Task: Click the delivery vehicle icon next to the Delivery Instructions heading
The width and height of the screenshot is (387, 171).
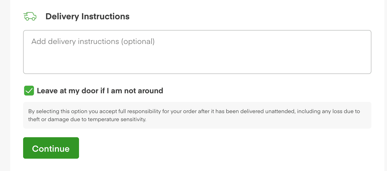Action: click(30, 16)
